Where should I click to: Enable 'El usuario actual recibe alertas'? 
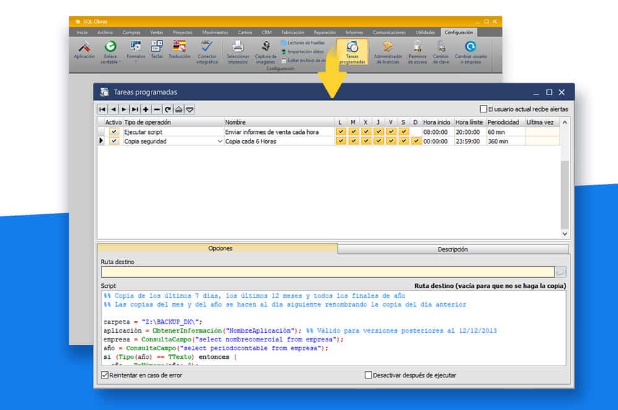pyautogui.click(x=484, y=109)
